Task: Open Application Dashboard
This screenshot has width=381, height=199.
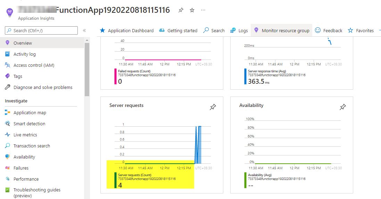Action: coord(127,30)
